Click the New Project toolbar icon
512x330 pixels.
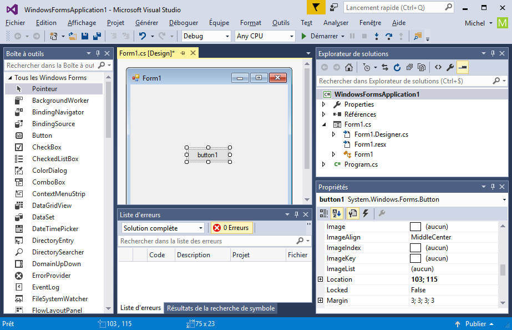click(54, 36)
